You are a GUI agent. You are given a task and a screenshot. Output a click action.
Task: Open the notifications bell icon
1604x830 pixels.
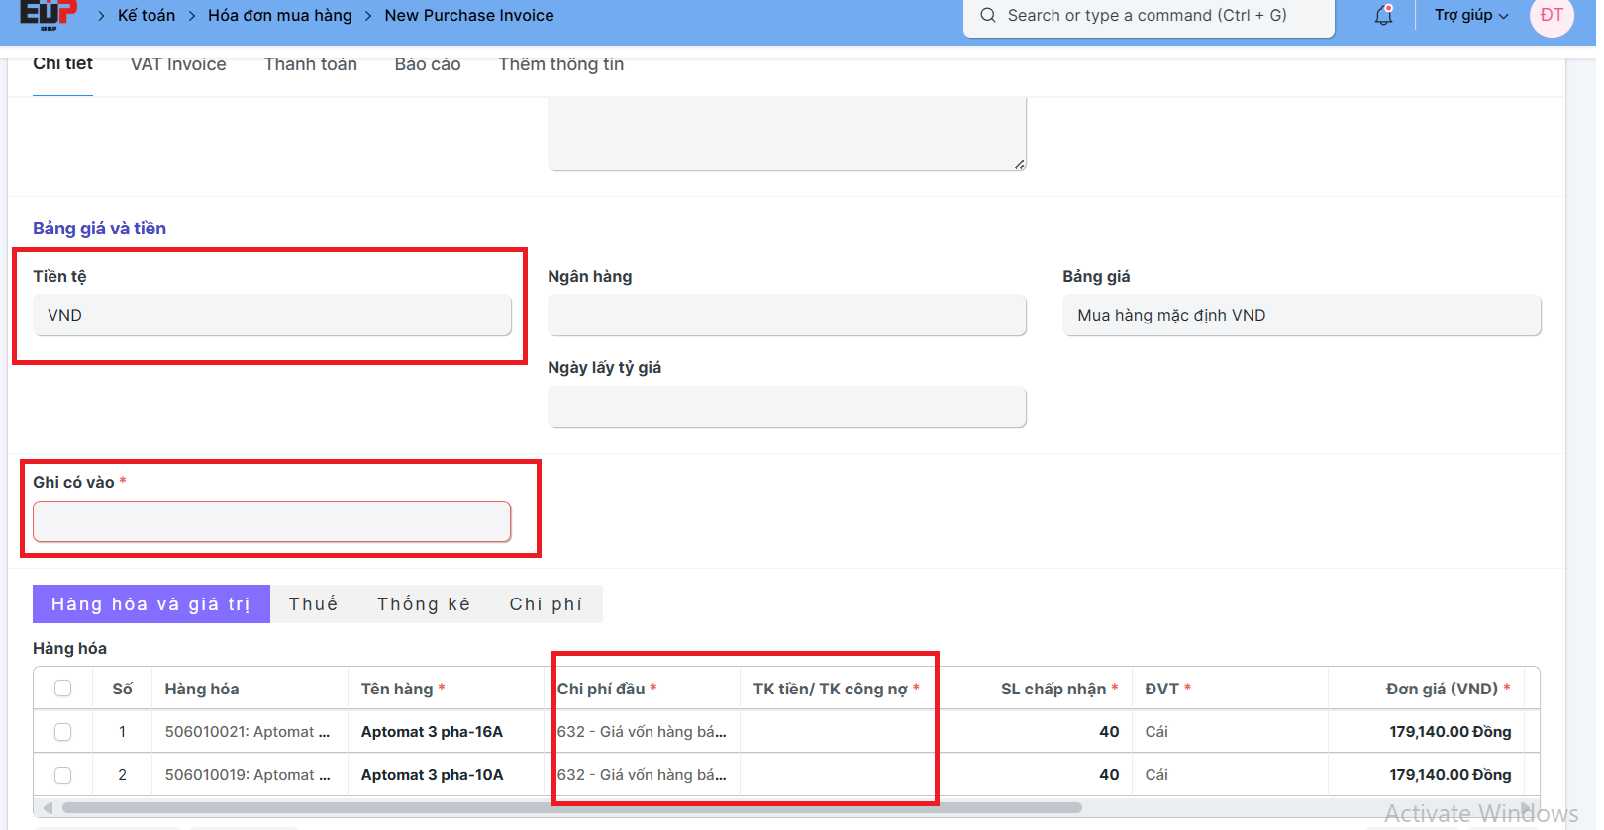pos(1383,16)
